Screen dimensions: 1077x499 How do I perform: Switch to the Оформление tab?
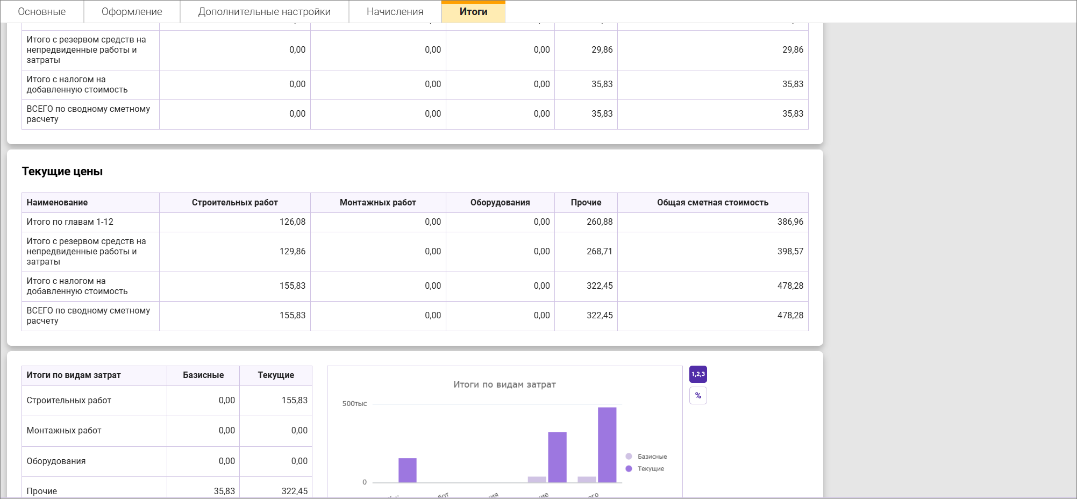pos(132,12)
